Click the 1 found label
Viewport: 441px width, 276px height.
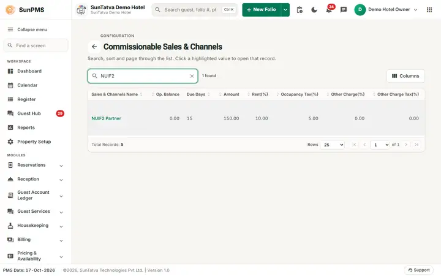tap(209, 76)
